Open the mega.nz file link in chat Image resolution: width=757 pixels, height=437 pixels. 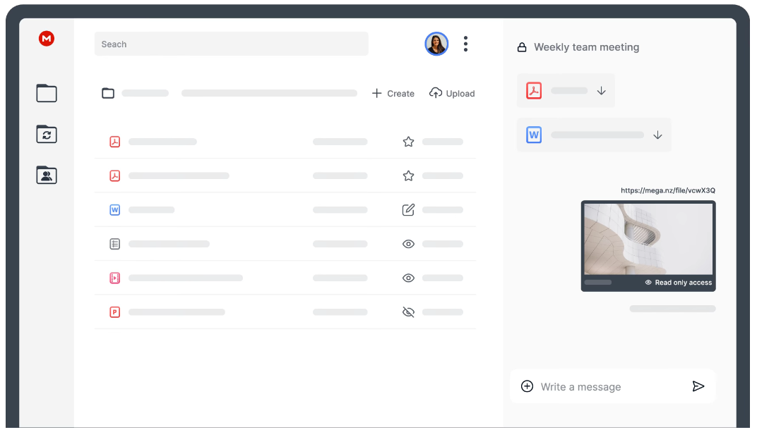tap(667, 190)
